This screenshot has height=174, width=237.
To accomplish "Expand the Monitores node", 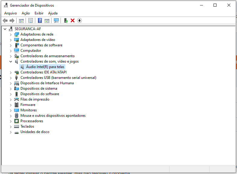I will [x=11, y=110].
